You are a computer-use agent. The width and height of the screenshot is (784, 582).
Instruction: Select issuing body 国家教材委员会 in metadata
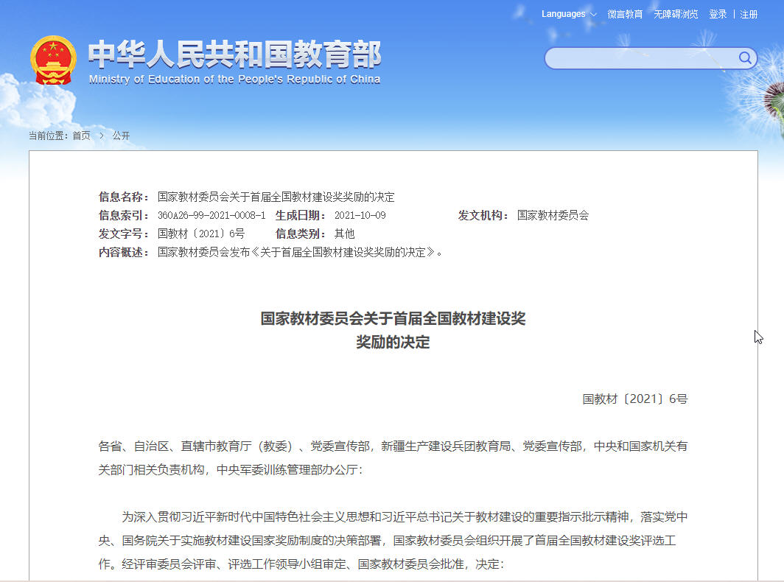pyautogui.click(x=553, y=216)
